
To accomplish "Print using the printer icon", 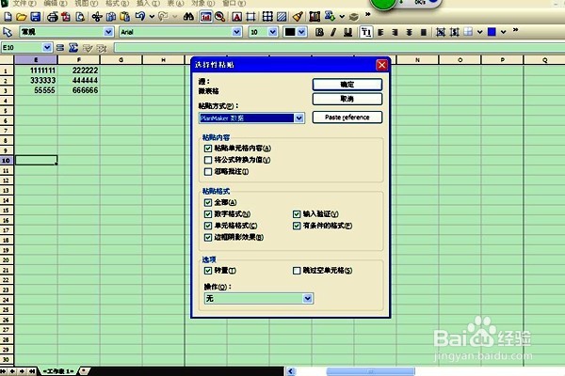I will click(x=53, y=17).
